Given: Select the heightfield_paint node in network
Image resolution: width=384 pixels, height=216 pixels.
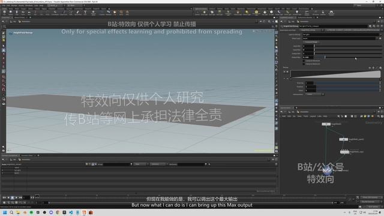Looking at the screenshot, I should (x=343, y=139).
